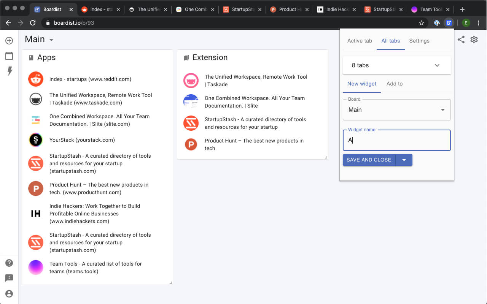Screen dimensions: 487x304
Task: Switch to the Settings tab in popup
Action: pos(419,41)
